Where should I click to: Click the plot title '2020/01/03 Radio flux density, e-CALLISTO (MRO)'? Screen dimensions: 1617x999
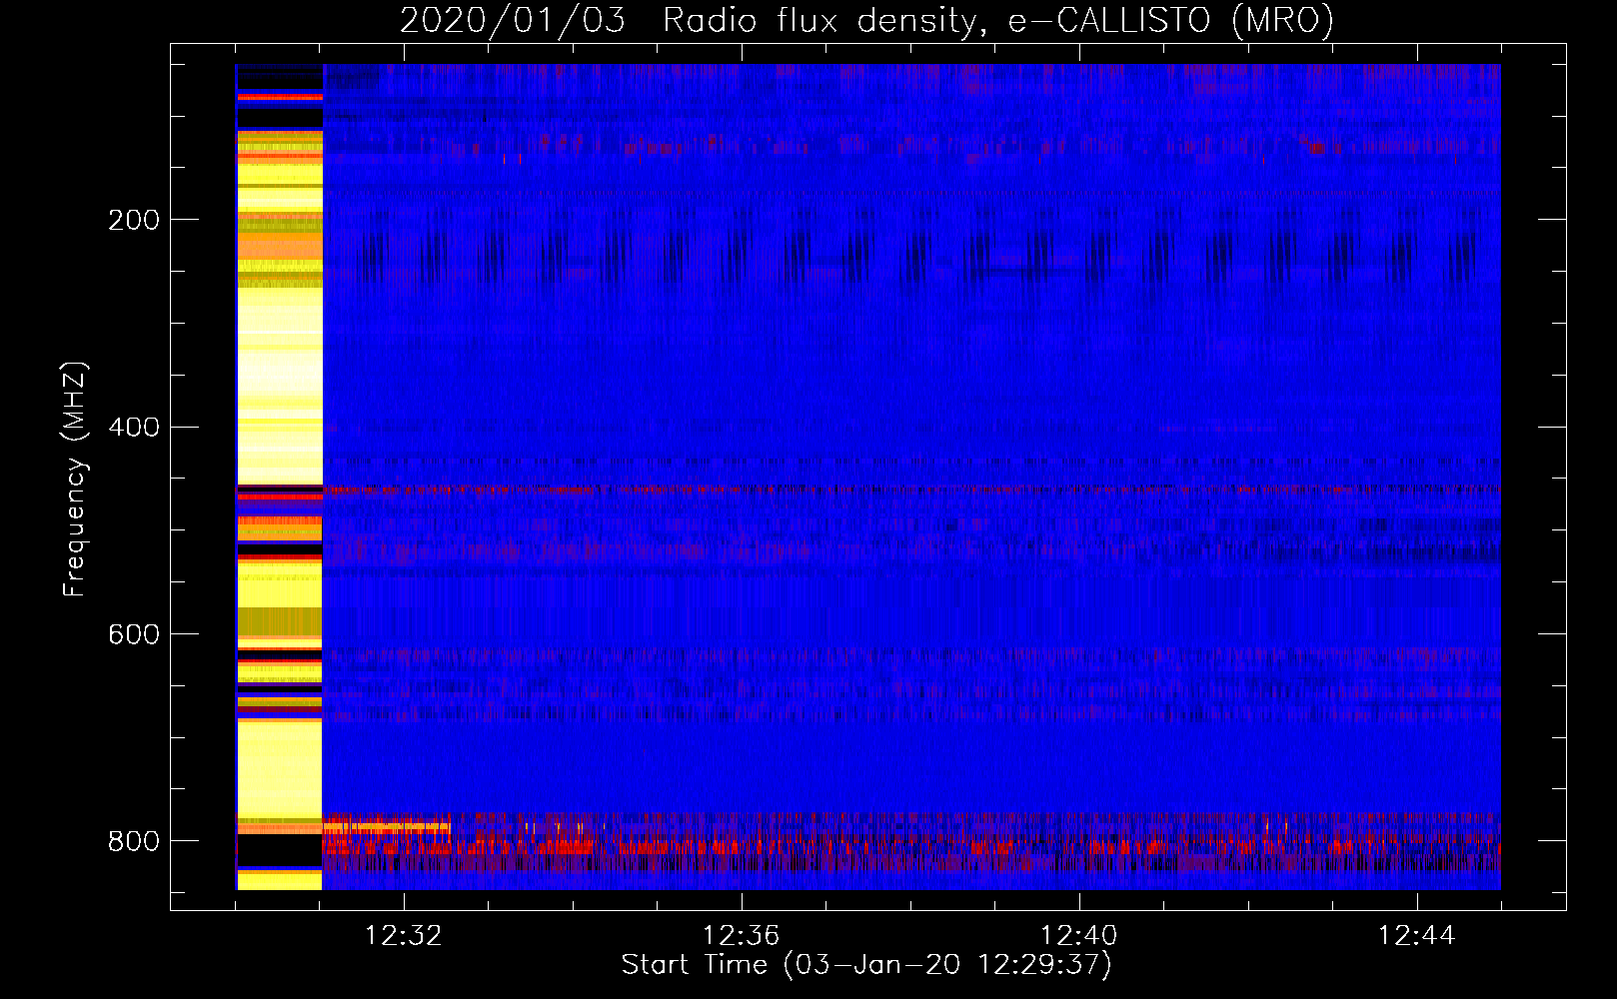866,20
